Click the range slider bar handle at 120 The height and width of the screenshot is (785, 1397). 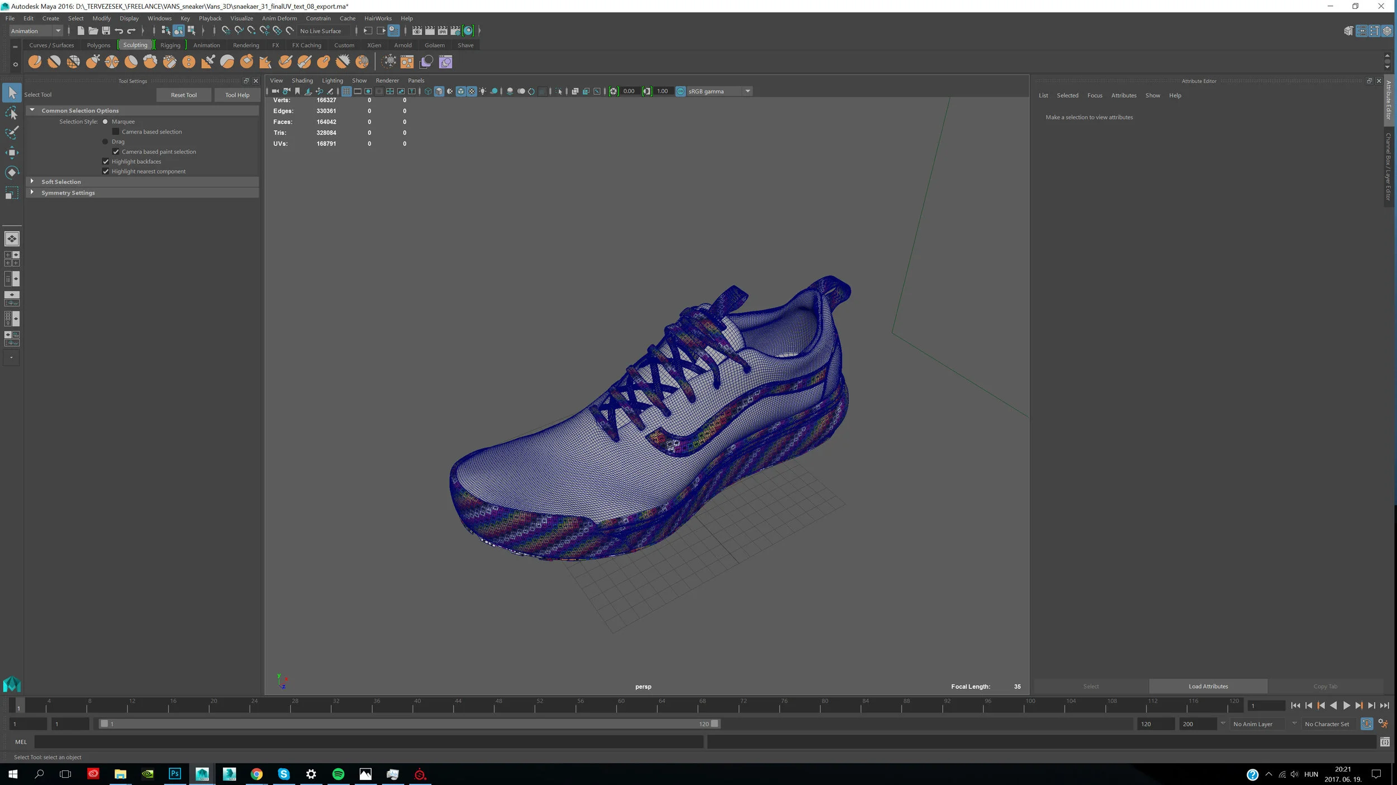pos(714,724)
